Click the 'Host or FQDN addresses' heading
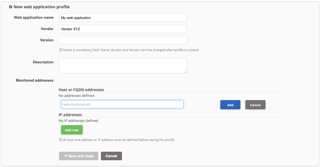322x167 pixels. (x=81, y=90)
